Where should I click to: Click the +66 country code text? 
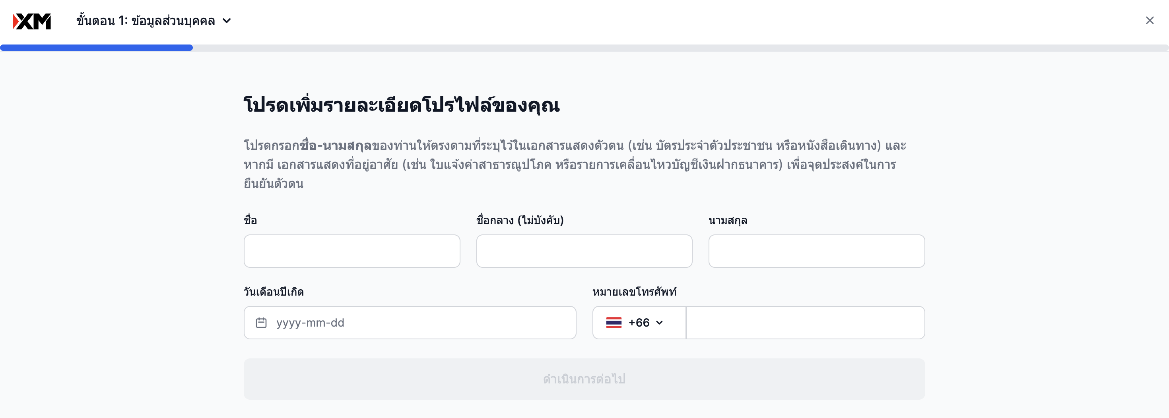click(x=639, y=323)
